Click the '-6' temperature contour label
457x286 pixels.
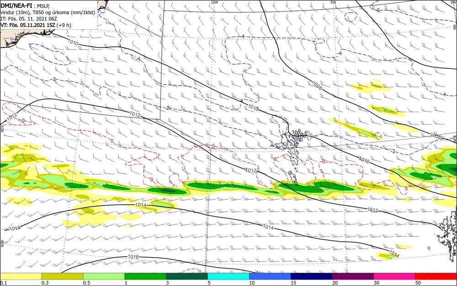tap(377, 10)
